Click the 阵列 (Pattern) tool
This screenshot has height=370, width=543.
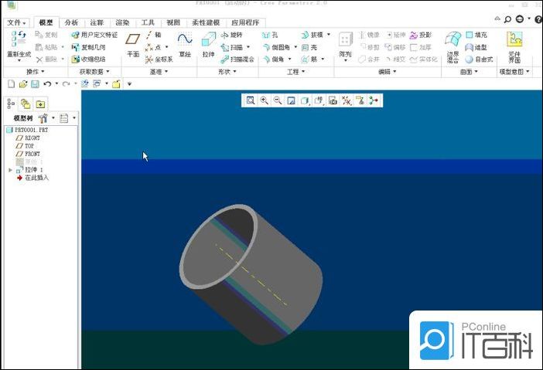[x=345, y=43]
